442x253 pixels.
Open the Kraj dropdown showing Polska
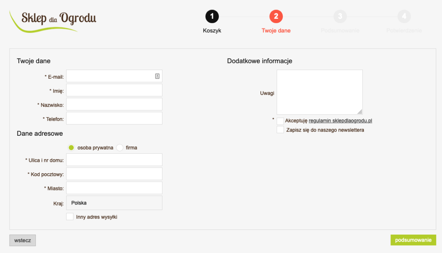coord(114,203)
